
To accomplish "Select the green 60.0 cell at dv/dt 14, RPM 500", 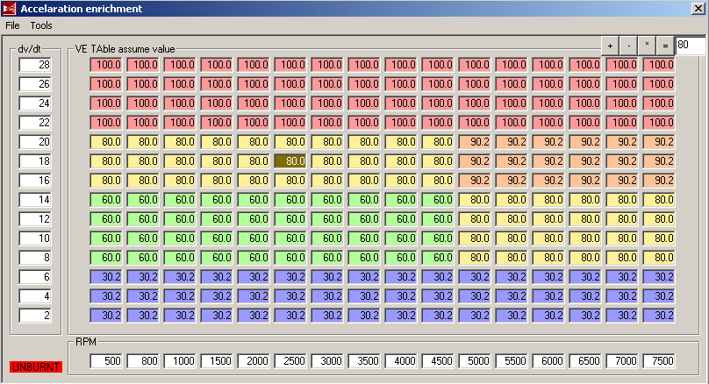I will click(x=107, y=199).
